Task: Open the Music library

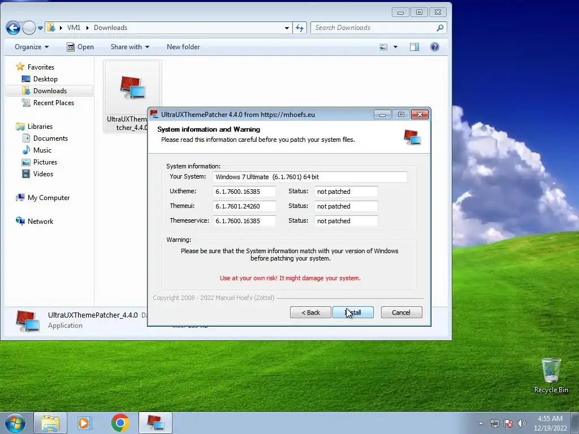Action: 42,150
